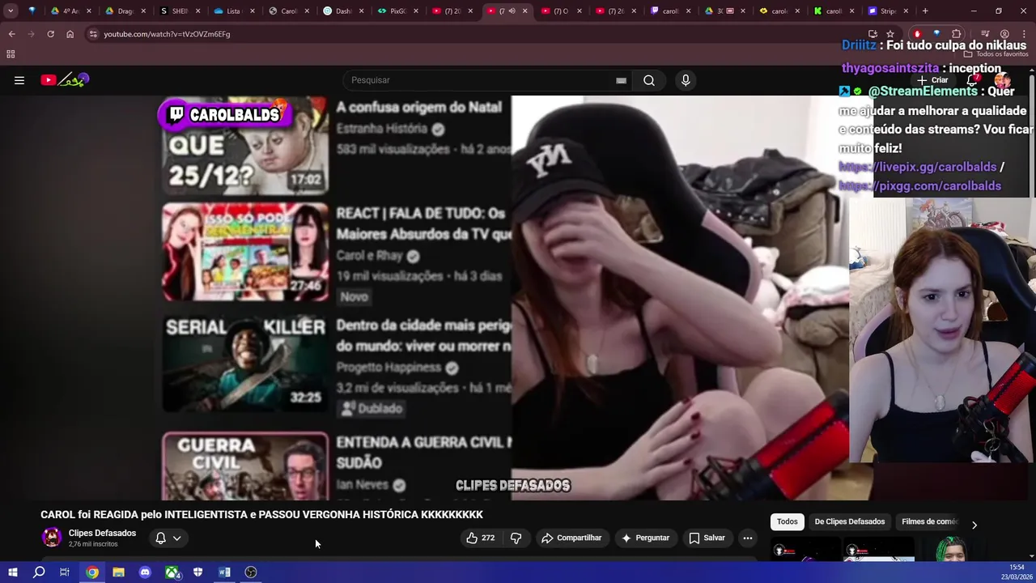
Task: Open more actions three-dot menu
Action: tap(748, 538)
